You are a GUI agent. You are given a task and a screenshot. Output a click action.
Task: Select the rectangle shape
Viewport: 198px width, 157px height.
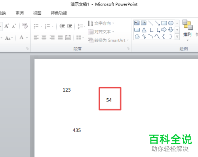[164, 23]
